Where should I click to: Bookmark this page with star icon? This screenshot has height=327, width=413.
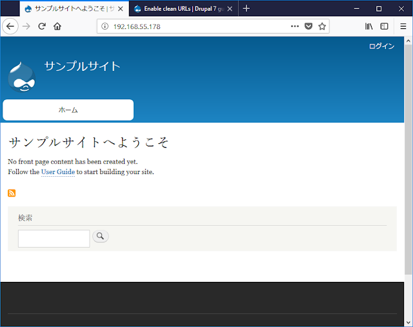pyautogui.click(x=322, y=26)
